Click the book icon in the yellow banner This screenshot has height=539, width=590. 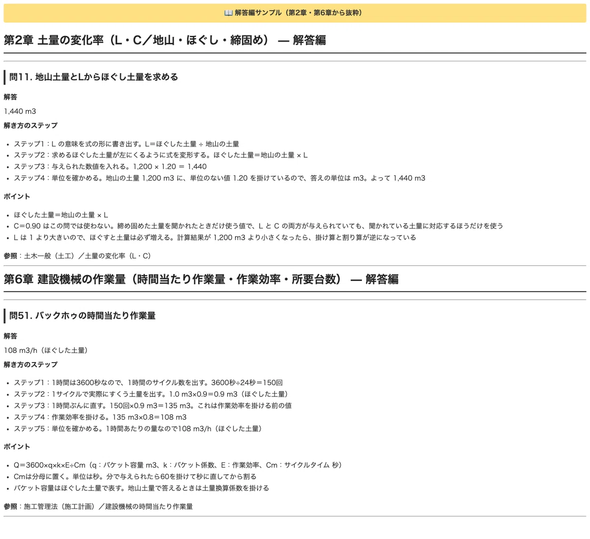click(229, 13)
